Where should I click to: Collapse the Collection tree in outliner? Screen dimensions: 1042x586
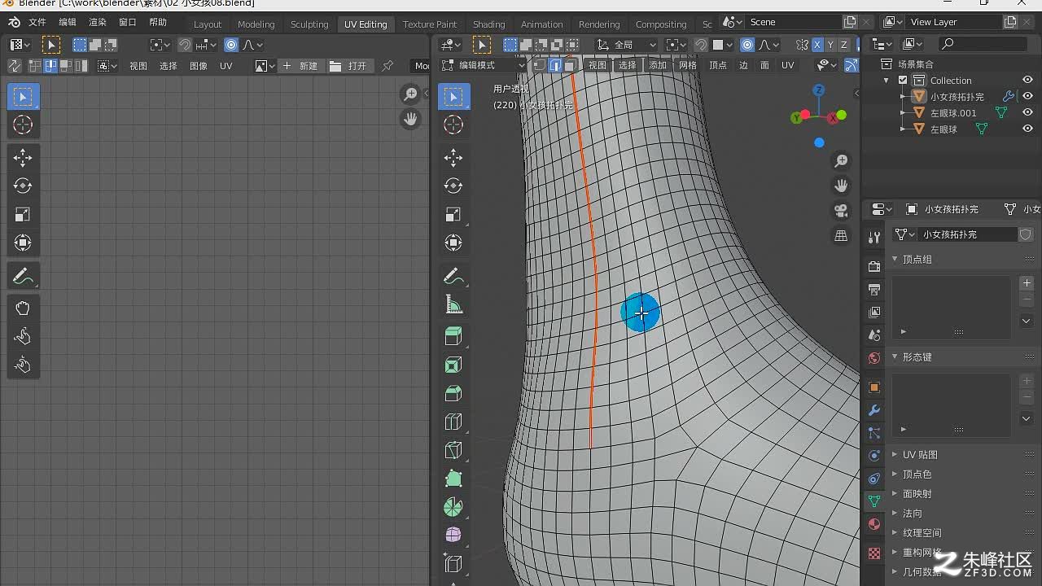pyautogui.click(x=887, y=80)
